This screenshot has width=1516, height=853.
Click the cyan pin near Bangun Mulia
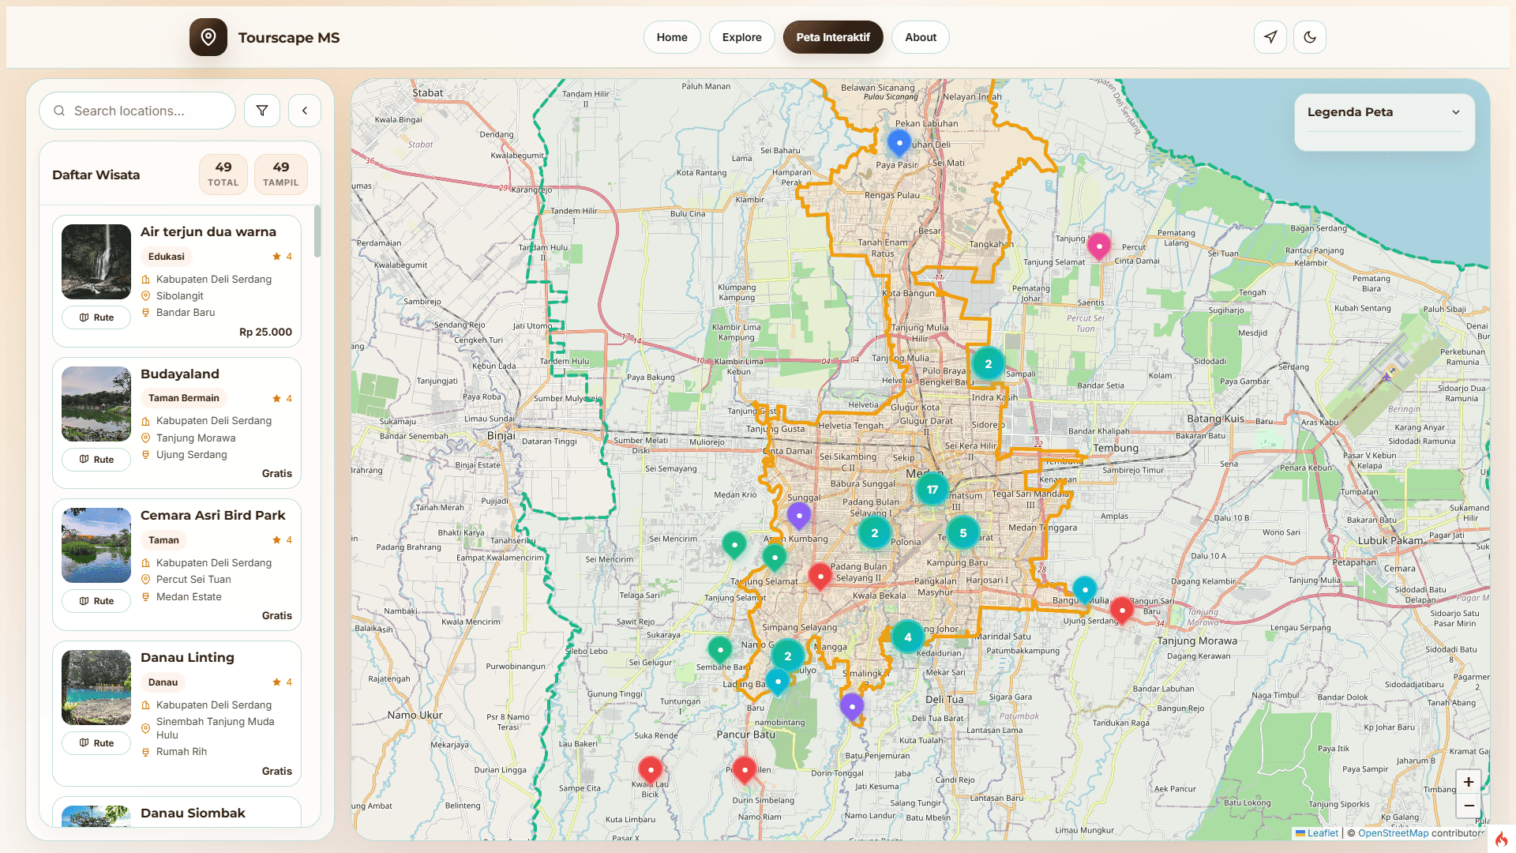point(1085,590)
